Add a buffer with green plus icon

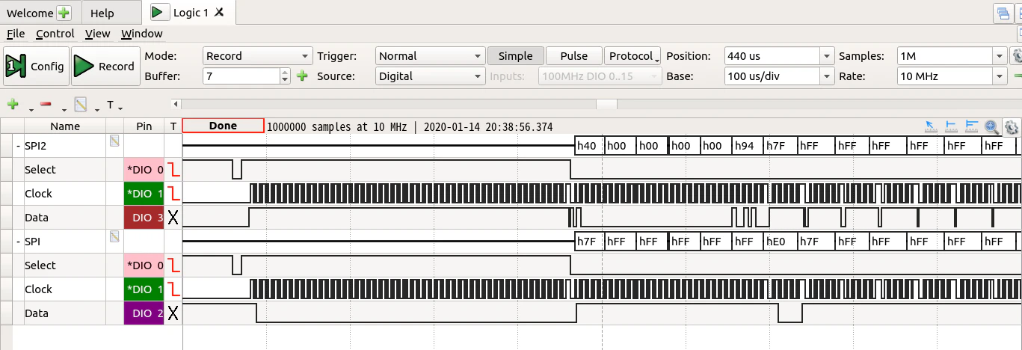click(x=302, y=76)
